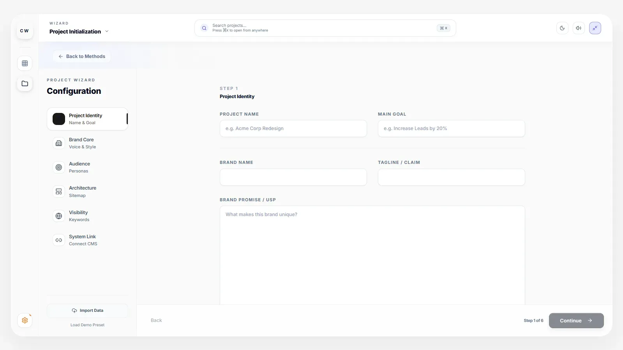Select the Audience target icon
The image size is (623, 350).
[59, 167]
